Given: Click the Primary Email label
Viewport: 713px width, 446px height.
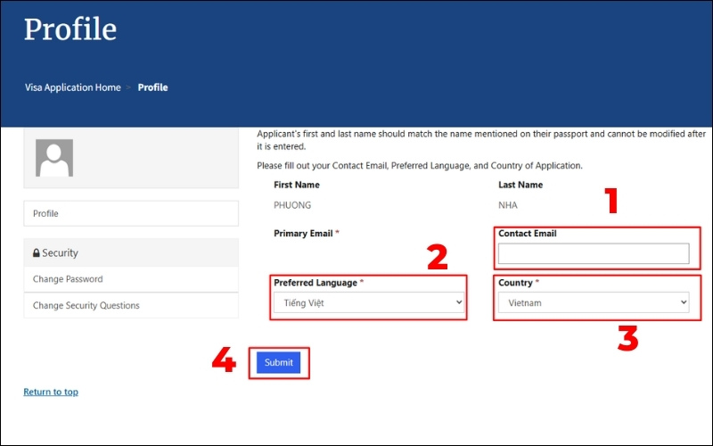Looking at the screenshot, I should click(x=304, y=234).
